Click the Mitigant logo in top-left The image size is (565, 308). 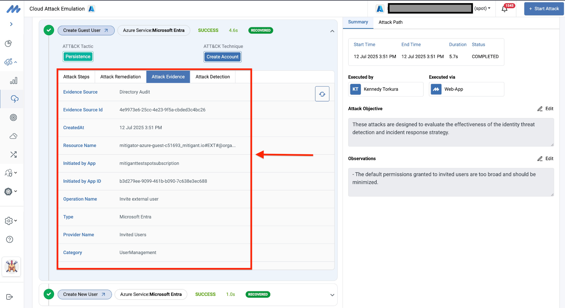point(13,9)
